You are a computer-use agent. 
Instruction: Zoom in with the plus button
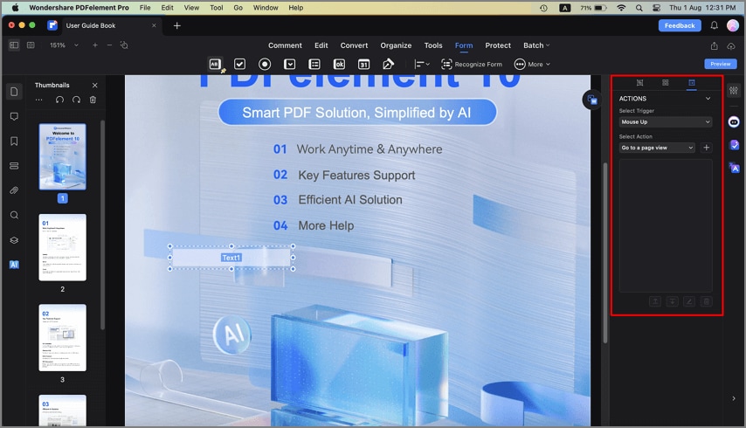point(95,45)
